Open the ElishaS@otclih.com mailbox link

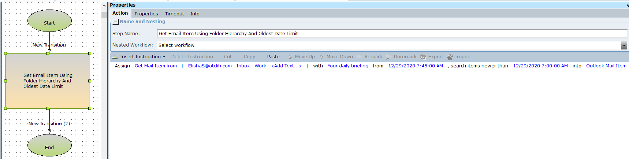(210, 66)
